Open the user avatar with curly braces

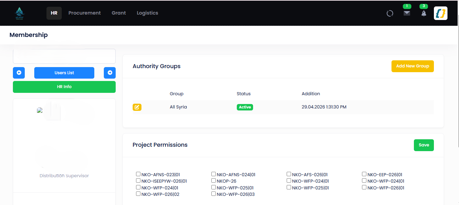point(441,13)
